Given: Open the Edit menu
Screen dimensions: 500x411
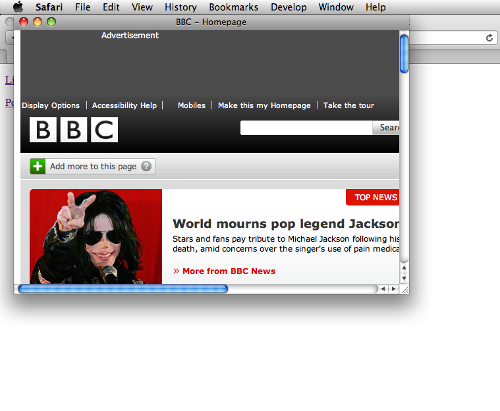Looking at the screenshot, I should click(111, 7).
